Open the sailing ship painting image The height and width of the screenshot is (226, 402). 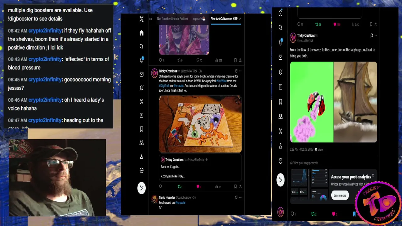tap(355, 102)
